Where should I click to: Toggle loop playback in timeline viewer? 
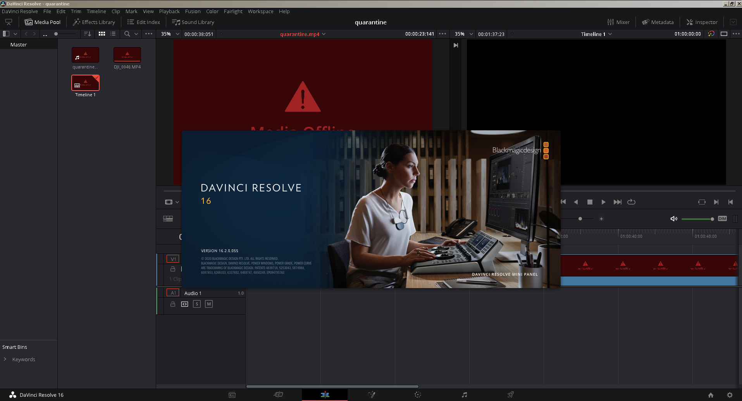631,202
